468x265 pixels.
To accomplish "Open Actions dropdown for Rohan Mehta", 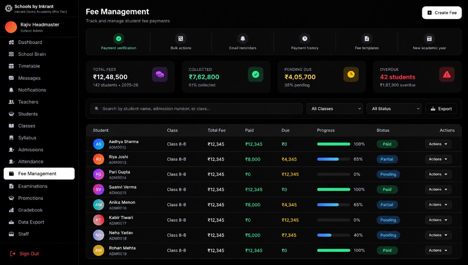I will [x=438, y=250].
